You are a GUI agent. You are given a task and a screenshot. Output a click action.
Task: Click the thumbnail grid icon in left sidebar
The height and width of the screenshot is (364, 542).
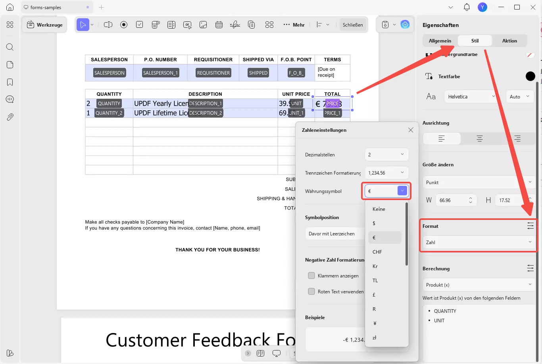10,25
